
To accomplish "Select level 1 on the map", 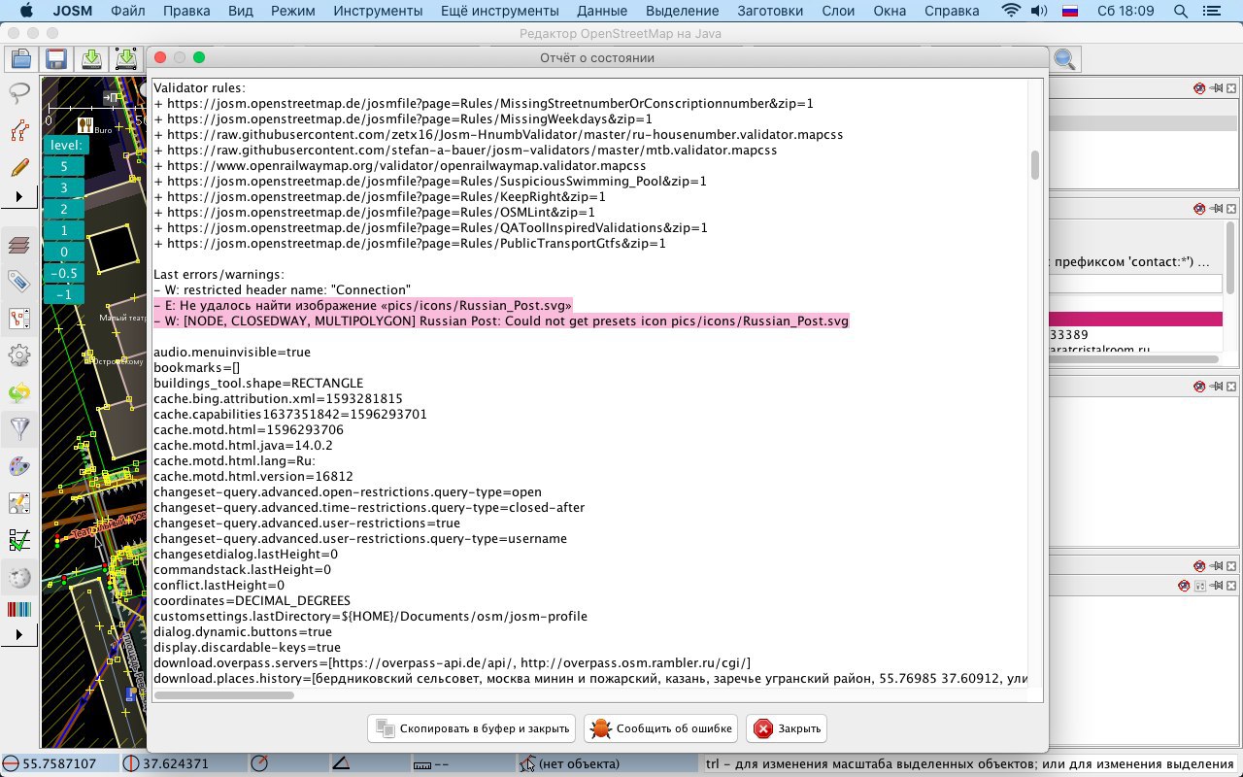I will pyautogui.click(x=64, y=230).
